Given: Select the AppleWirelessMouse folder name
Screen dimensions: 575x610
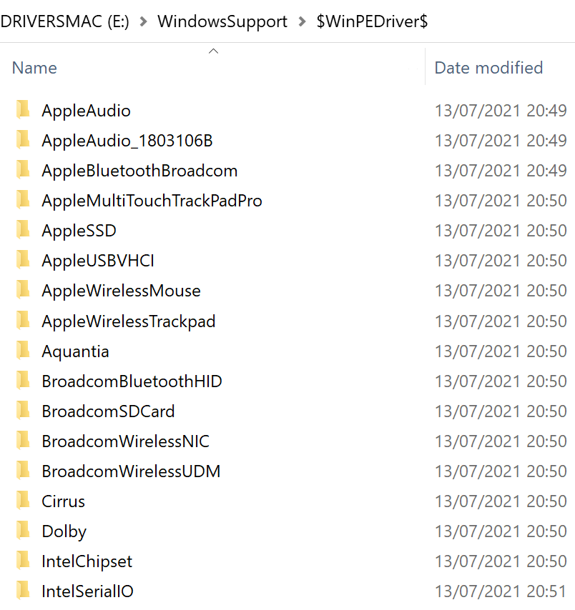Looking at the screenshot, I should tap(121, 291).
